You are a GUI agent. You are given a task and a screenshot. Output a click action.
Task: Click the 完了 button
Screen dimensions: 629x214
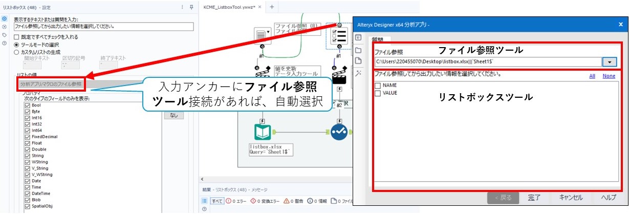coord(534,197)
